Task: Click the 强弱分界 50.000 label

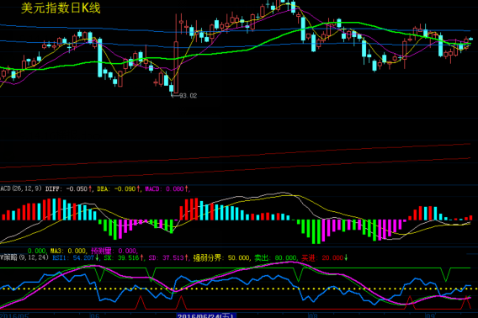Action: click(x=221, y=258)
